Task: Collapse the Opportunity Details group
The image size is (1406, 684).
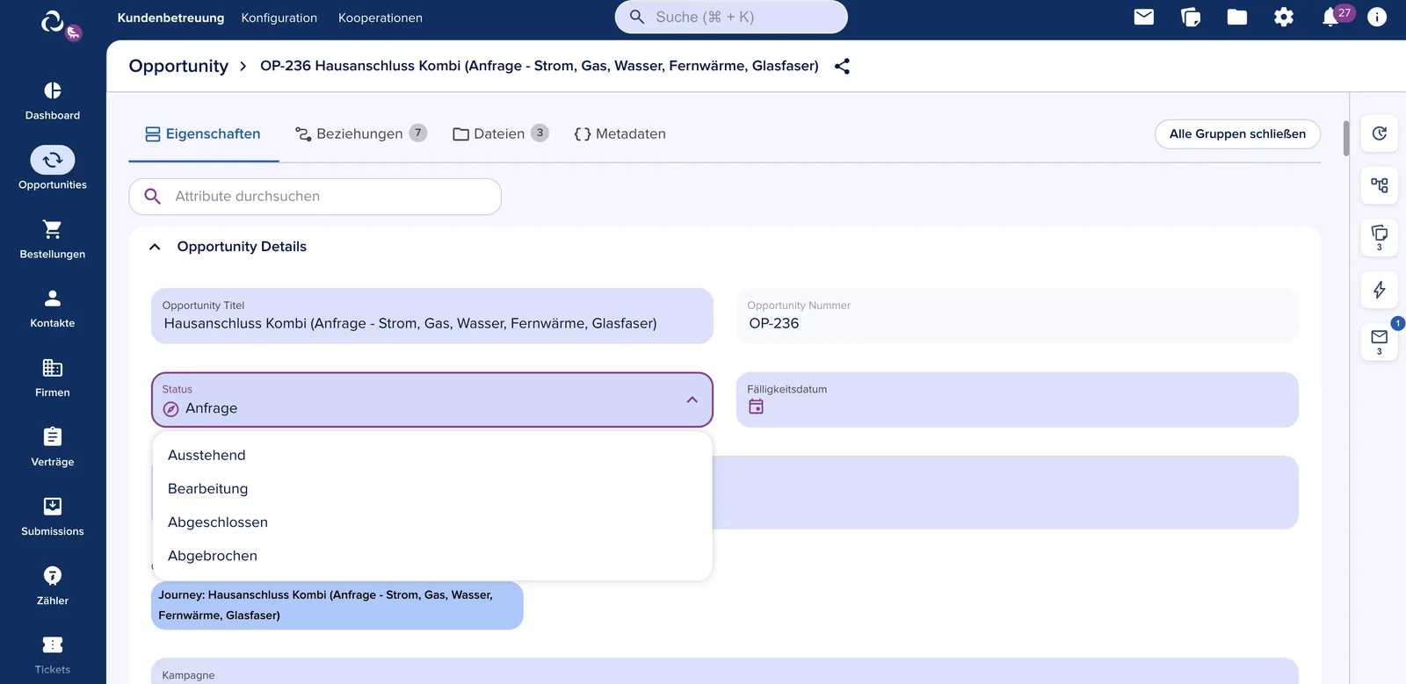Action: tap(155, 247)
